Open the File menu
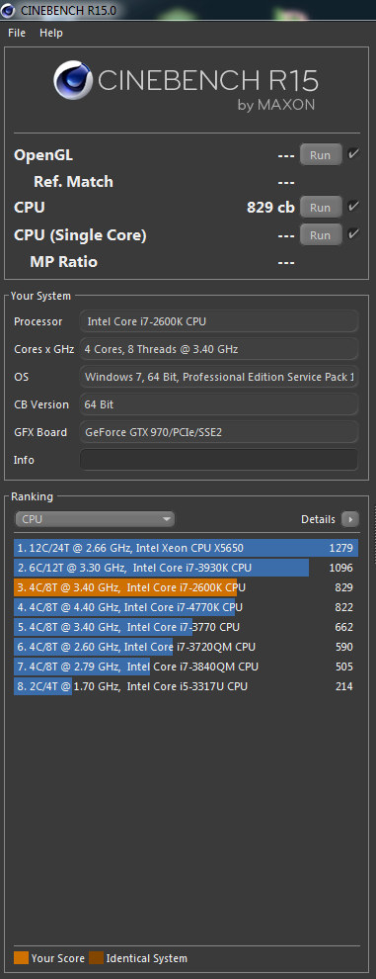The height and width of the screenshot is (979, 376). pyautogui.click(x=17, y=33)
